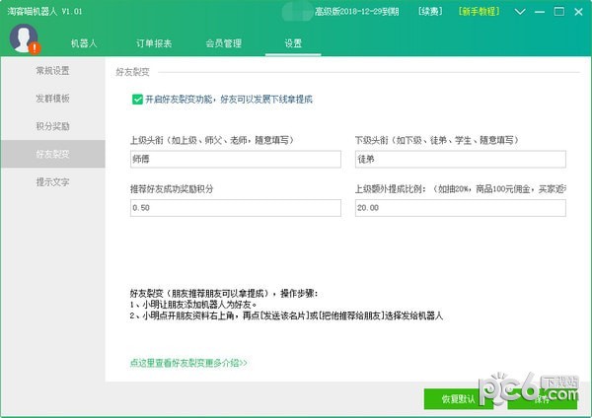Open the title bar dropdown arrow menu
Image resolution: width=592 pixels, height=418 pixels.
pyautogui.click(x=520, y=12)
